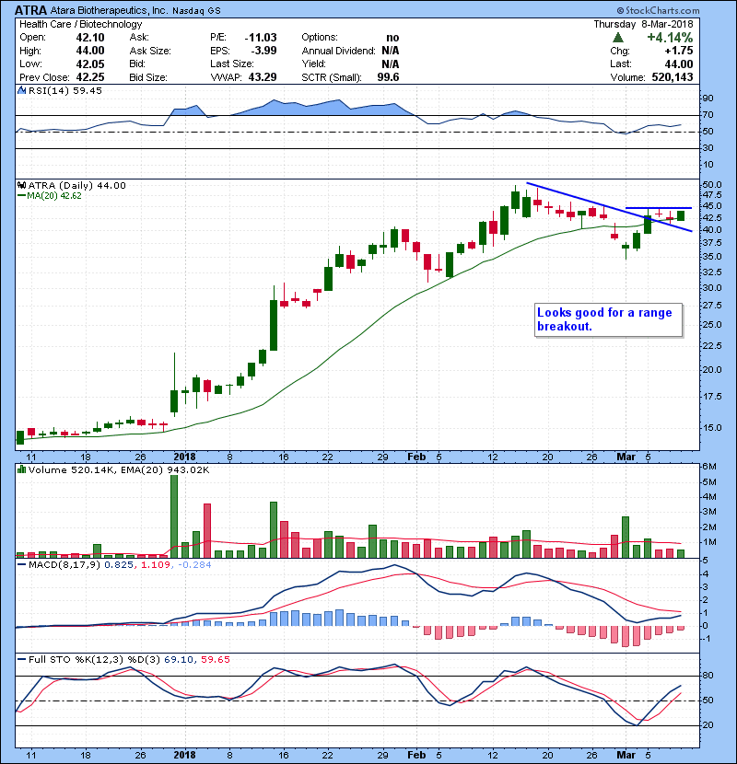Click the Bid Size label
This screenshot has width=737, height=764.
(x=148, y=77)
